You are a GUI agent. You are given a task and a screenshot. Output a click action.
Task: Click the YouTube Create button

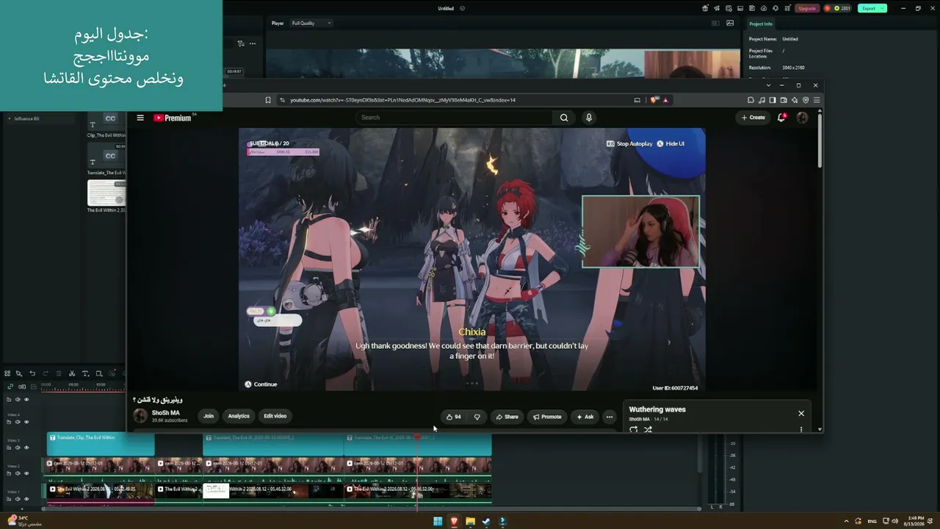tap(753, 118)
